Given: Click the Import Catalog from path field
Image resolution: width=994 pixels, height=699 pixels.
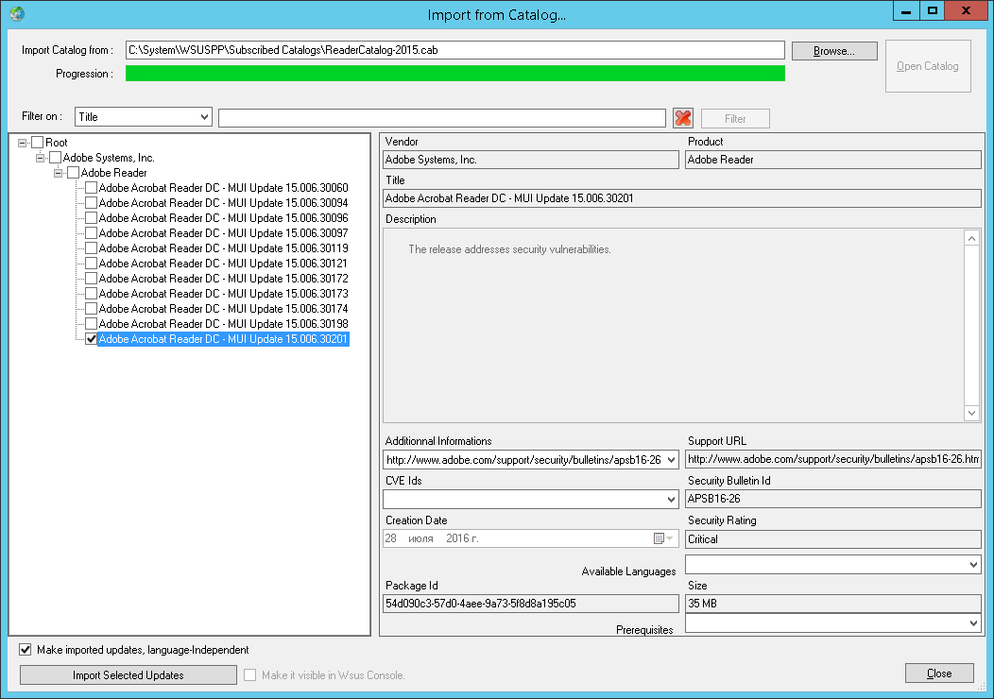Looking at the screenshot, I should (x=455, y=50).
